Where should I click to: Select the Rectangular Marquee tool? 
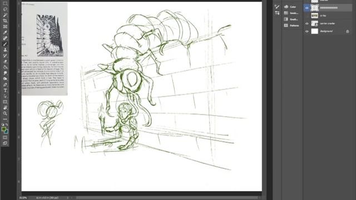point(5,3)
